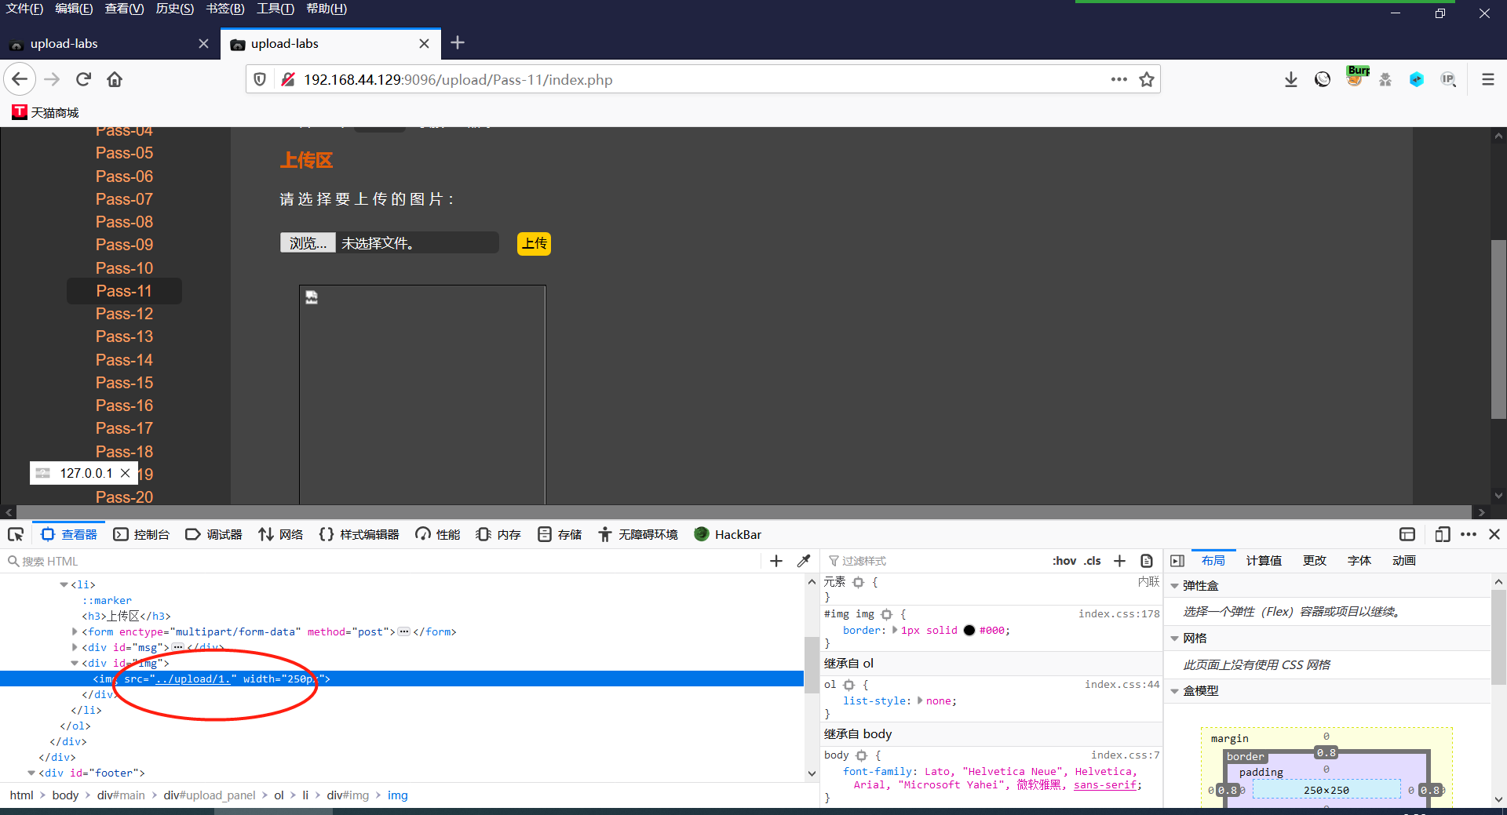Collapse the 盒模型 box model section
1507x815 pixels.
point(1175,691)
